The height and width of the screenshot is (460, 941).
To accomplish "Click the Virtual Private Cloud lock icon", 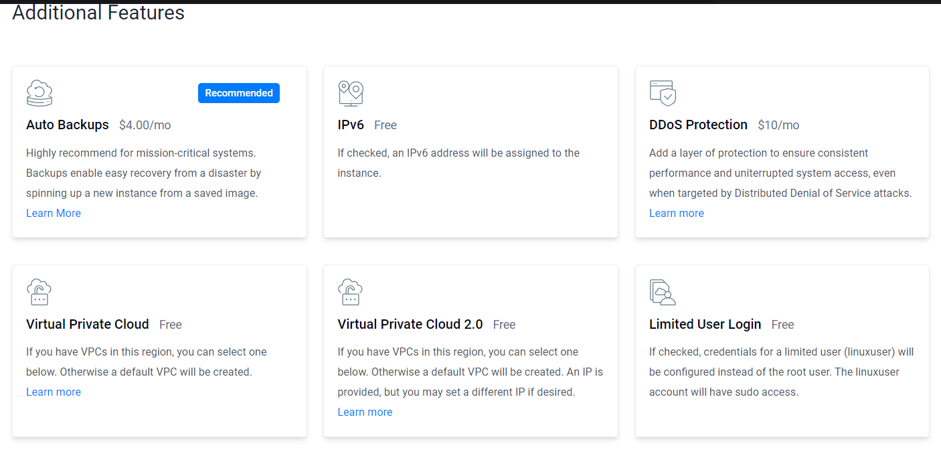I will click(x=39, y=292).
